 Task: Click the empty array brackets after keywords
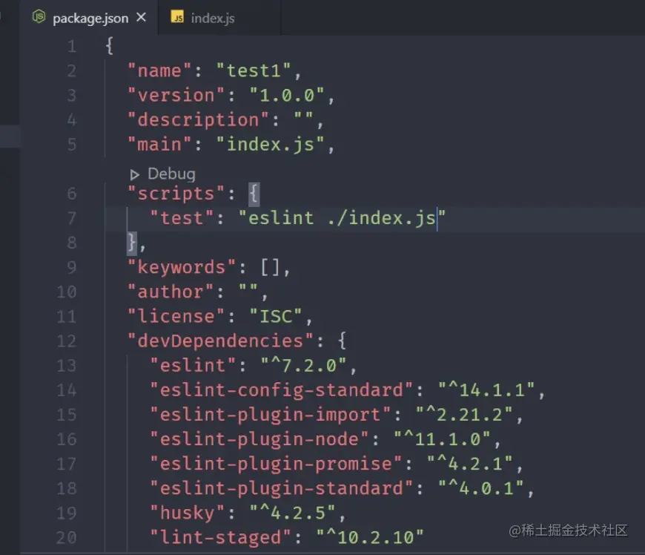point(271,268)
